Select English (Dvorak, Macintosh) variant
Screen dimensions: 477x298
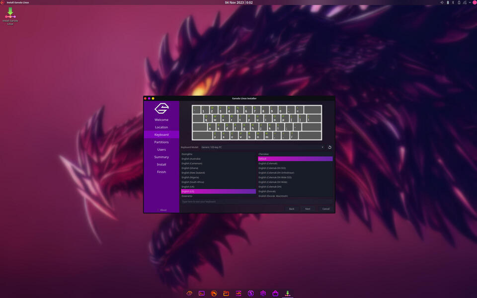point(295,196)
